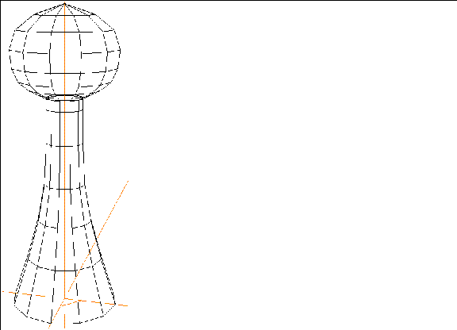Click the top apex of the wireframe sphere
The image size is (457, 330).
65,3
